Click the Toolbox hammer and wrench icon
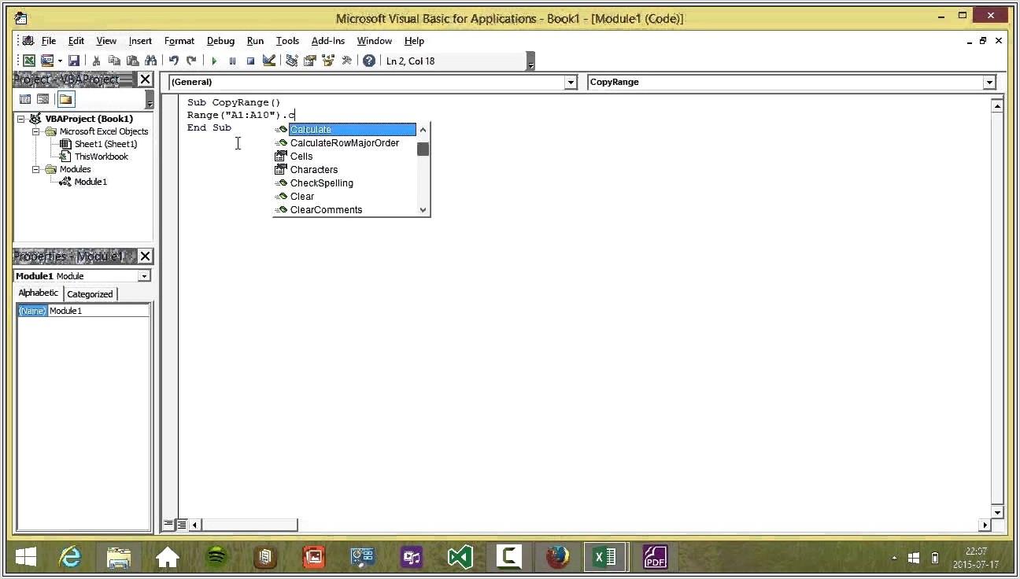The image size is (1020, 579). 346,61
